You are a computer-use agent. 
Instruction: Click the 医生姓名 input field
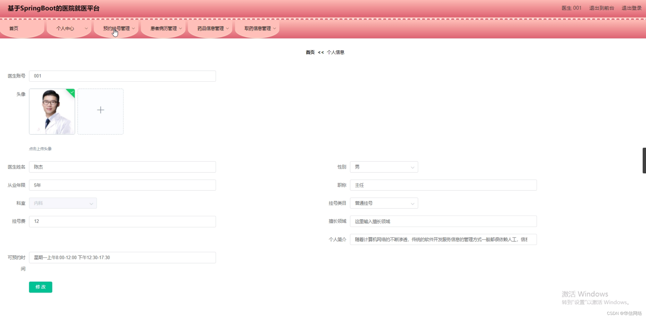point(122,167)
